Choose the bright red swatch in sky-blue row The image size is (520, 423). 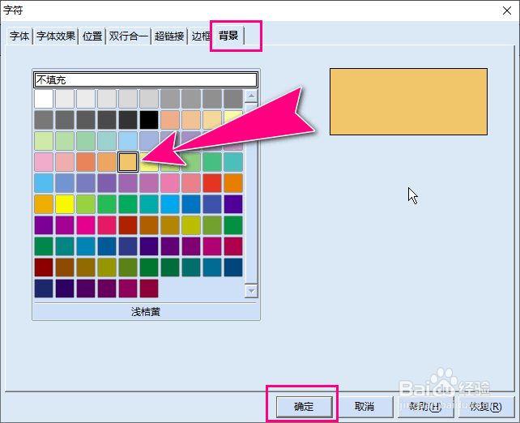(x=212, y=183)
